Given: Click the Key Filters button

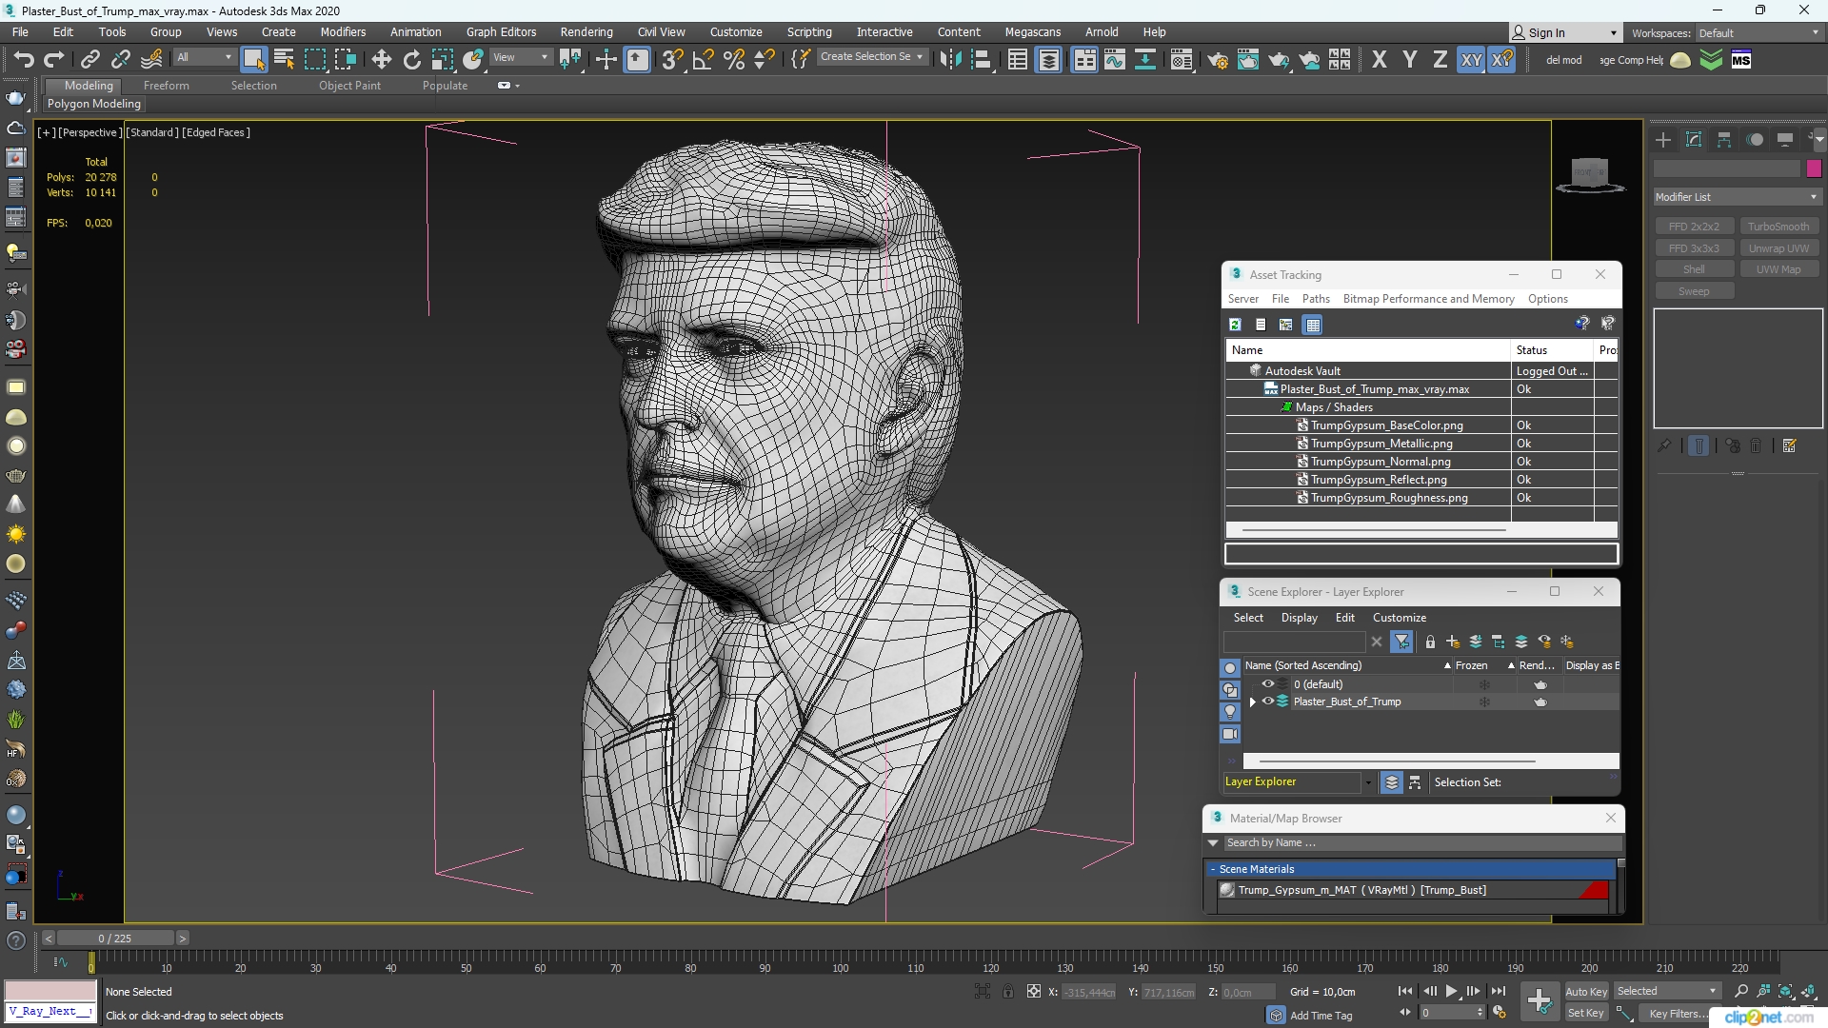Looking at the screenshot, I should tap(1678, 1014).
